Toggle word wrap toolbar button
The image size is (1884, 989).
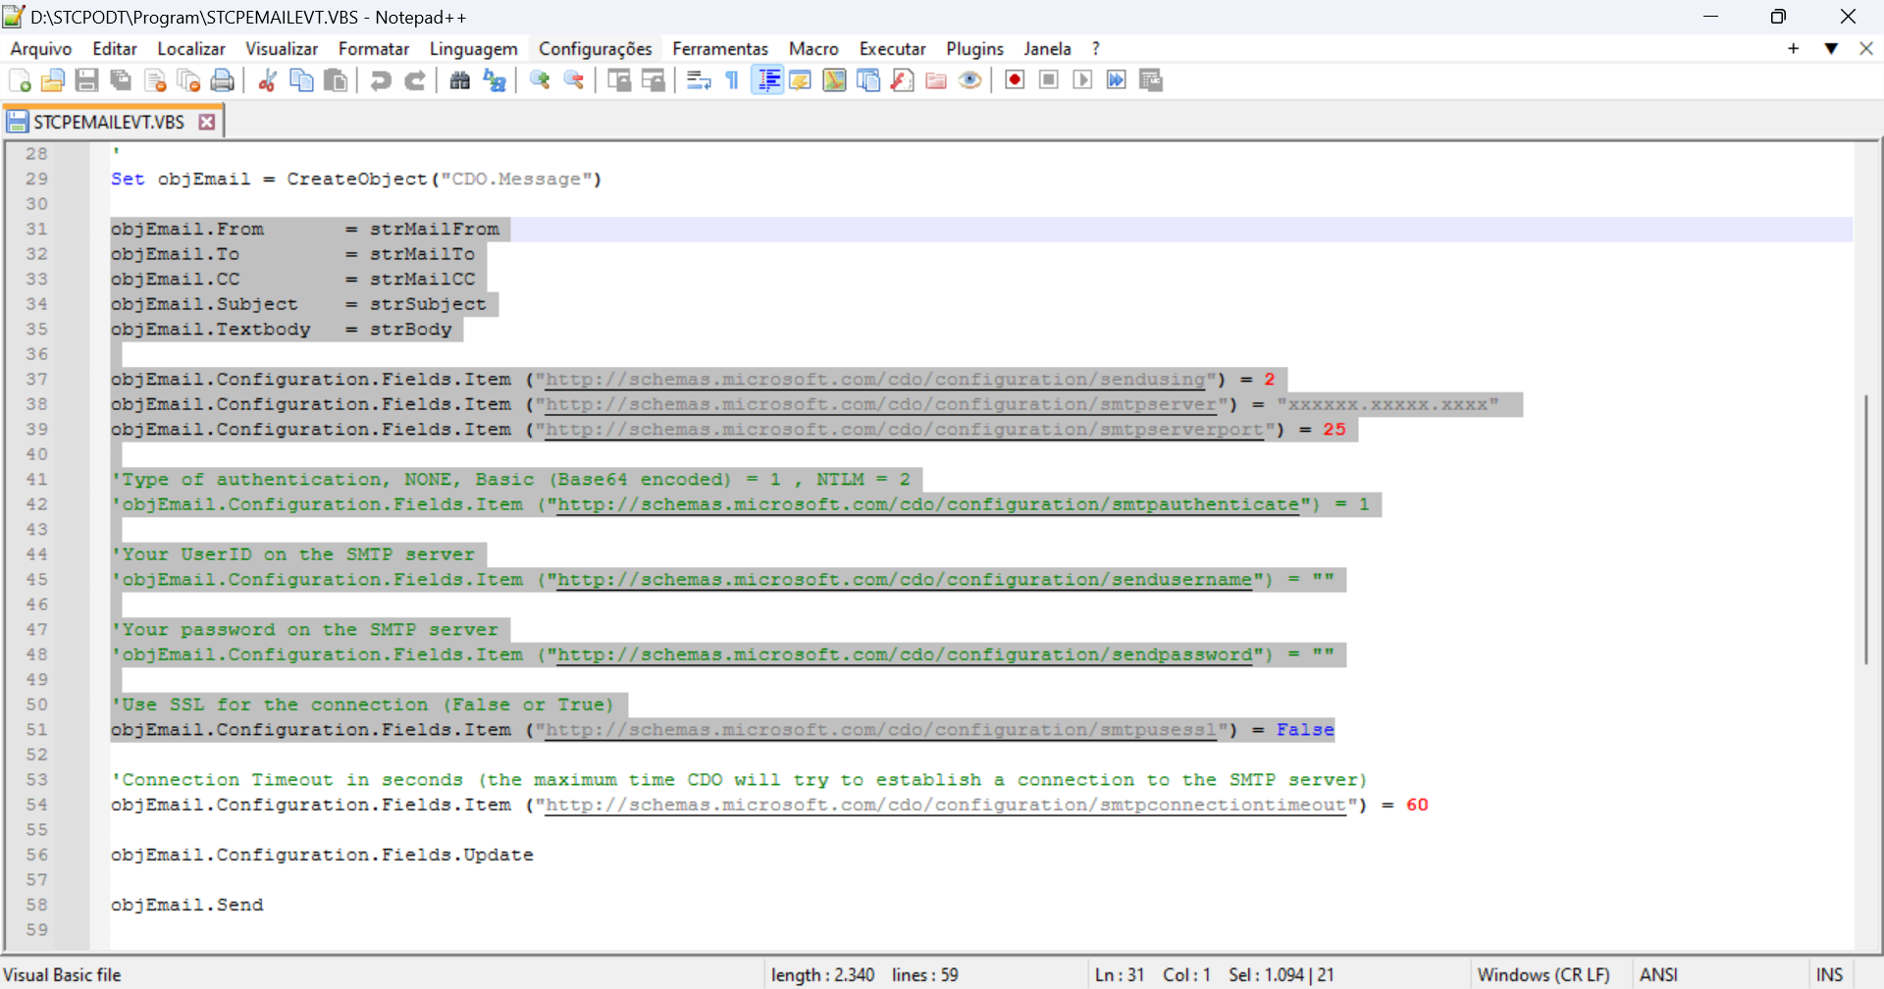(699, 80)
